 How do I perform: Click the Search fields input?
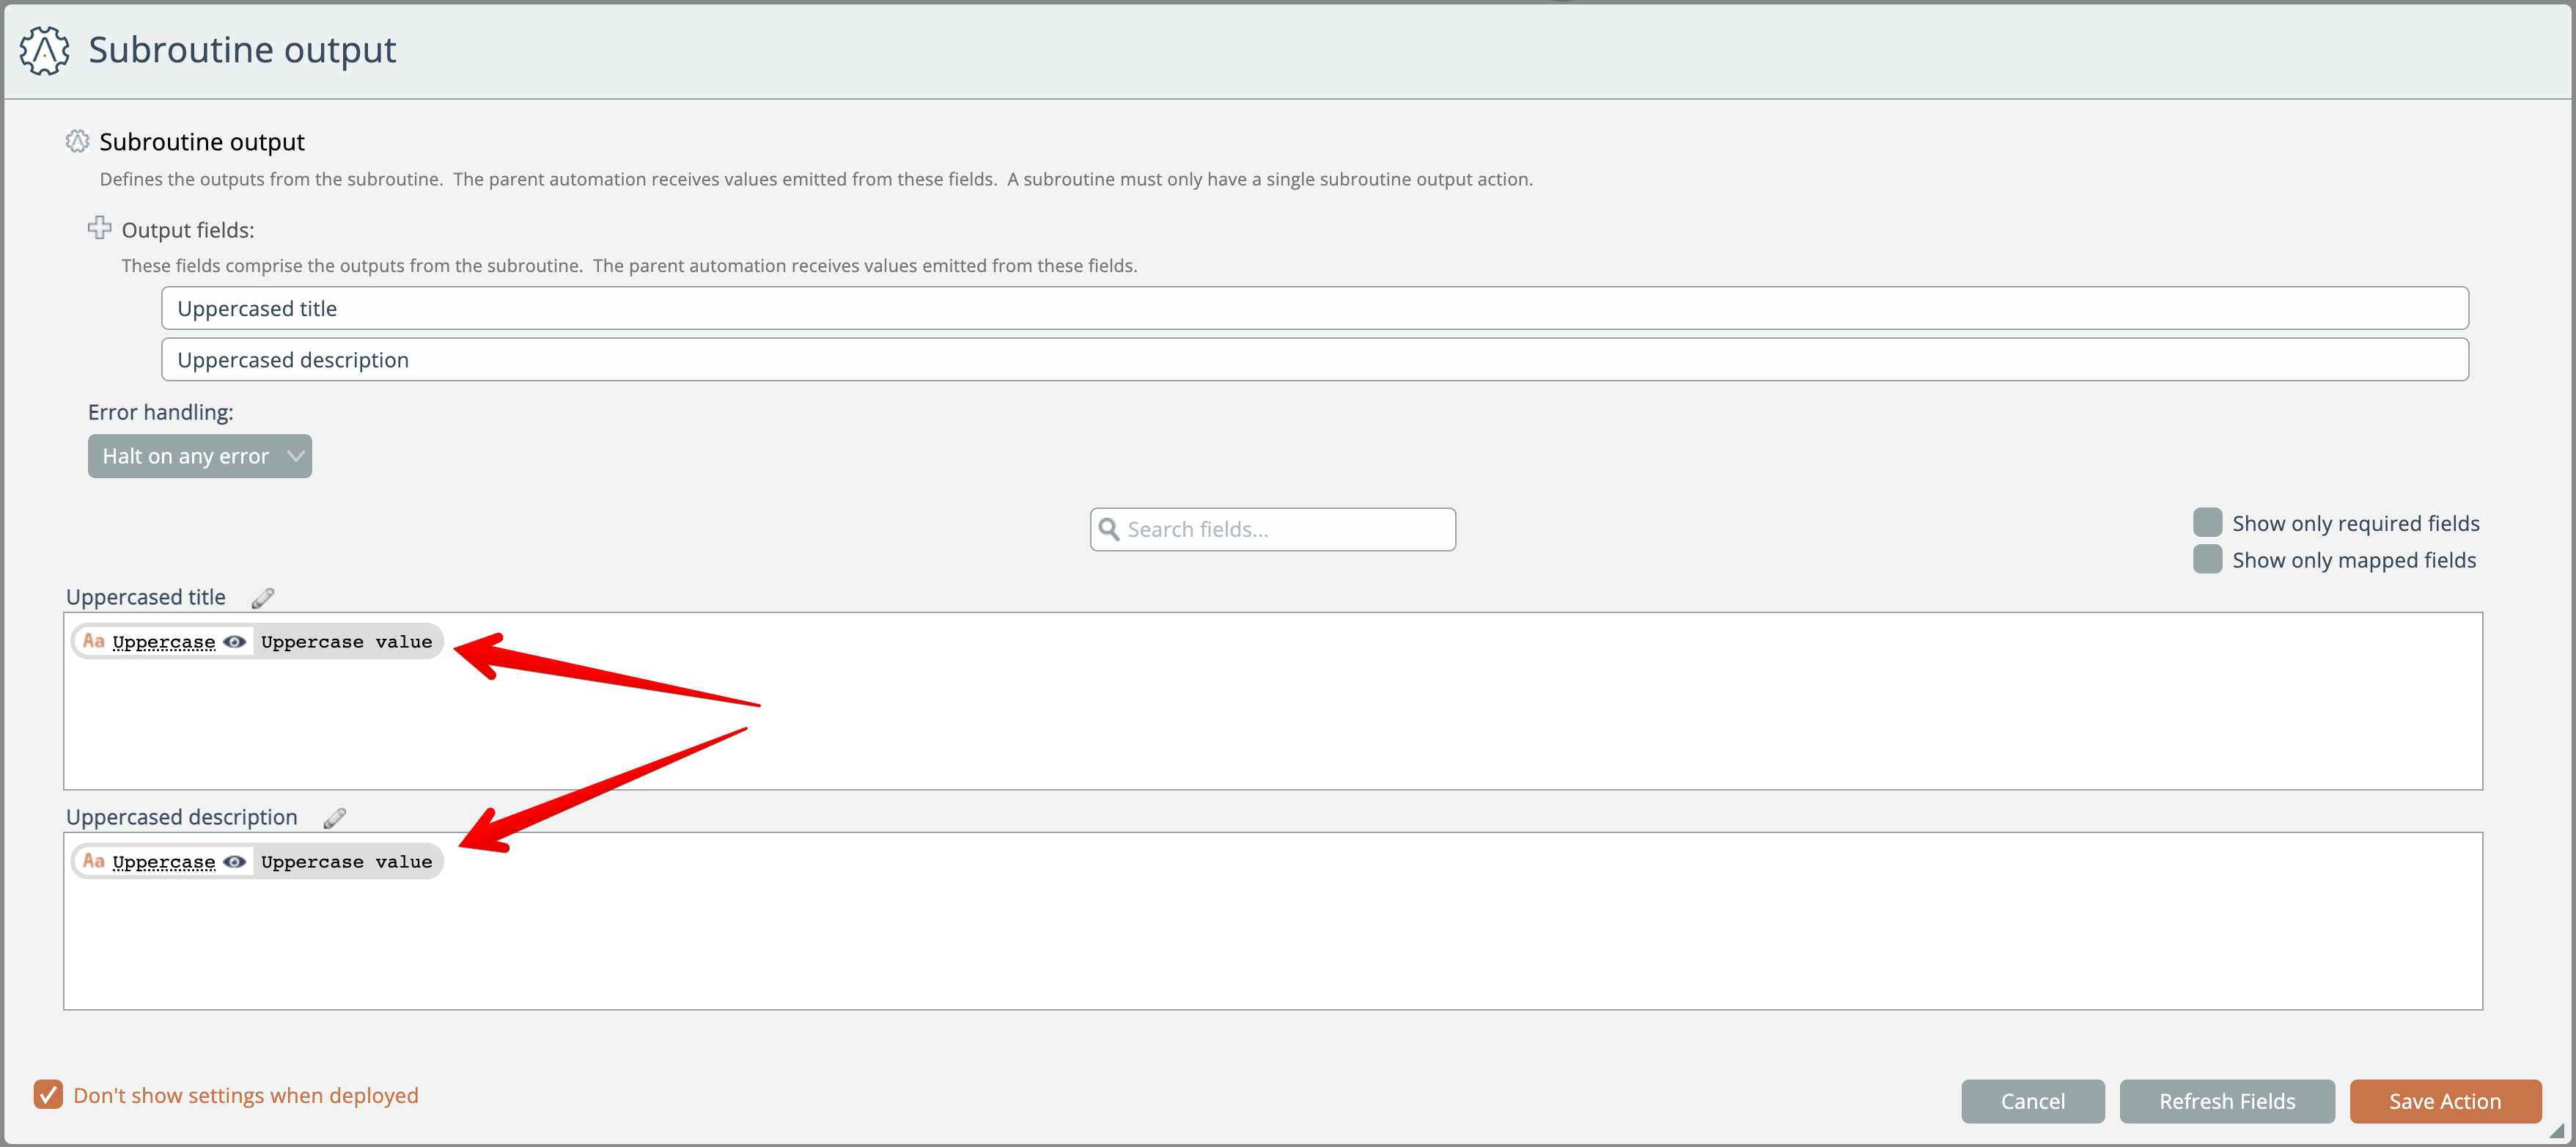pos(1285,530)
